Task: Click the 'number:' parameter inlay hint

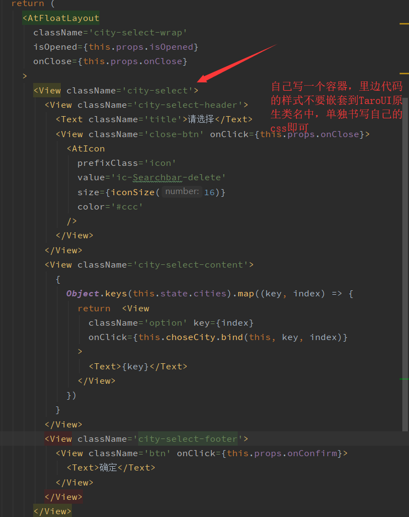Action: coord(182,191)
